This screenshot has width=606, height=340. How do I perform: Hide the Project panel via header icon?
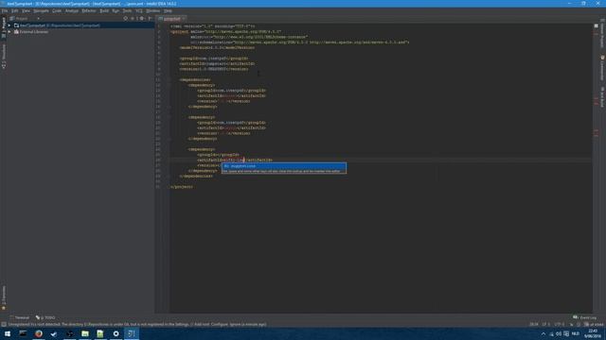tap(150, 19)
